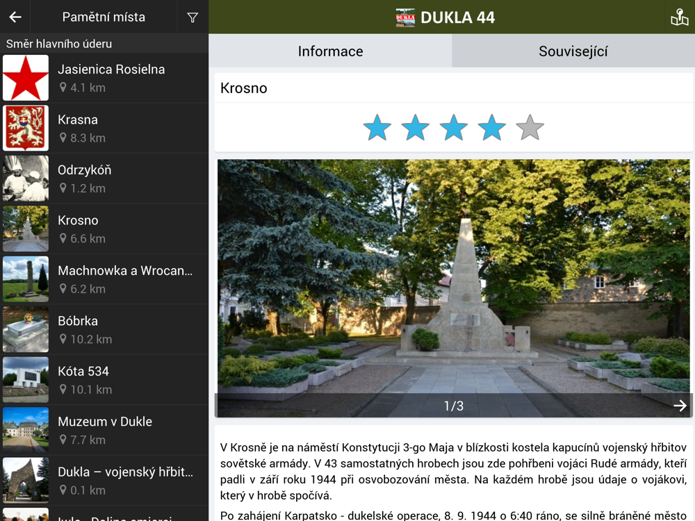Rate Krosno with the fifth grey star
Image resolution: width=695 pixels, height=521 pixels.
530,128
